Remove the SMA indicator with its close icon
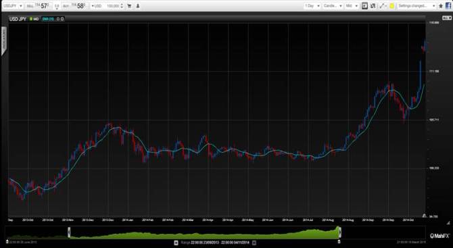Image resolution: width=453 pixels, height=248 pixels. coord(62,19)
